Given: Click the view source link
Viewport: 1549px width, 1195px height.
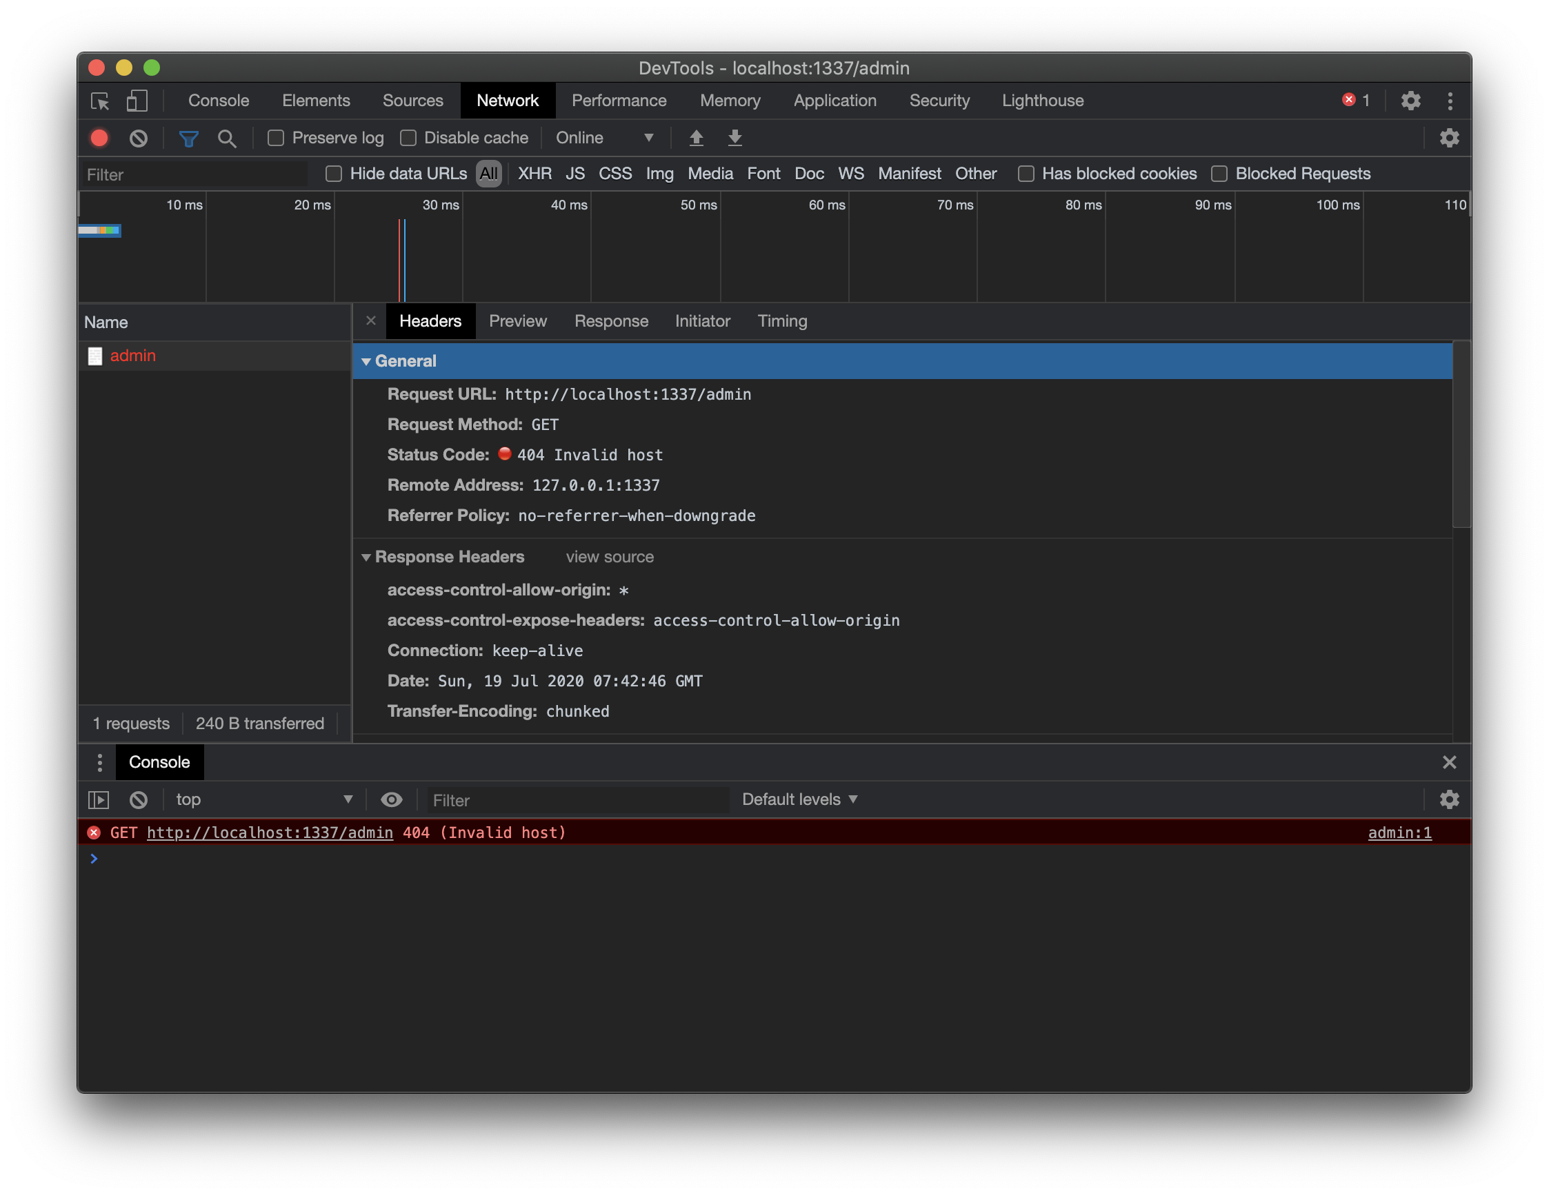Looking at the screenshot, I should 608,557.
